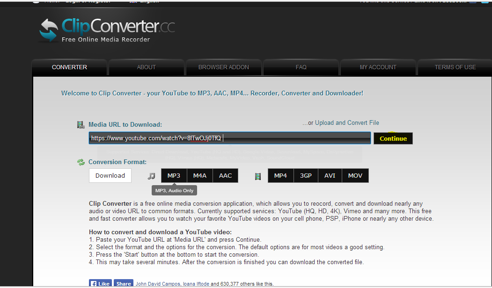Image resolution: width=492 pixels, height=288 pixels.
Task: Choose MP3 conversion format
Action: pyautogui.click(x=174, y=175)
